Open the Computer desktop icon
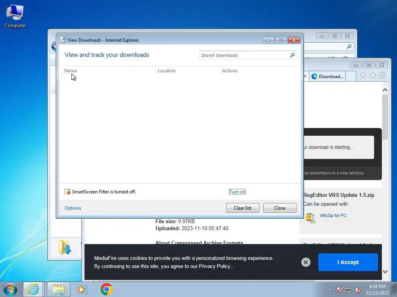 [15, 16]
